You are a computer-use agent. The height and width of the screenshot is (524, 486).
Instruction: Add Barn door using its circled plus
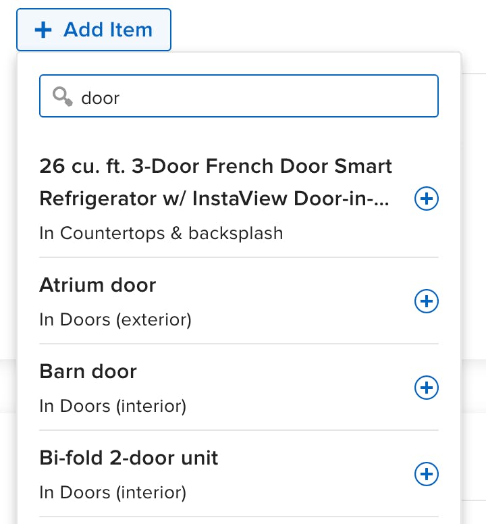426,388
